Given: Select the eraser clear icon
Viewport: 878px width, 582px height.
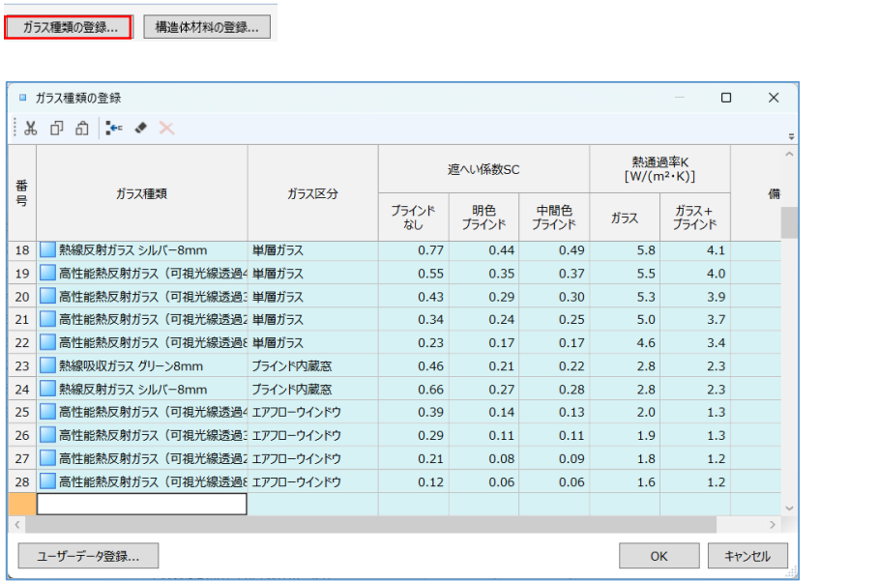Looking at the screenshot, I should click(x=141, y=128).
